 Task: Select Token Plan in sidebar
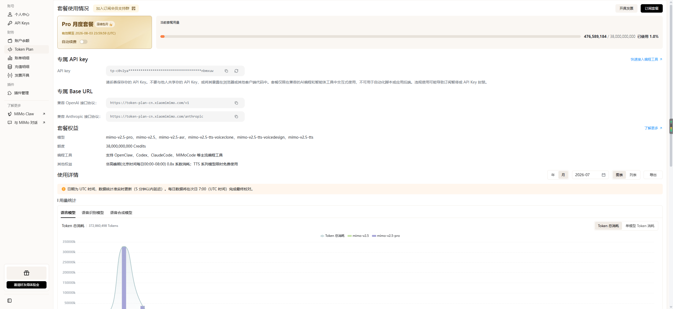click(x=26, y=49)
